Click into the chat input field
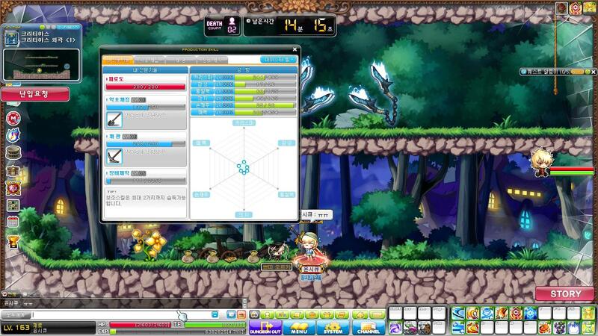This screenshot has height=336, width=598. click(120, 314)
